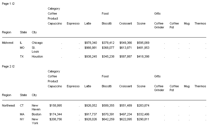Click the Chicago city cell
209x128 pixels.
pos(37,43)
